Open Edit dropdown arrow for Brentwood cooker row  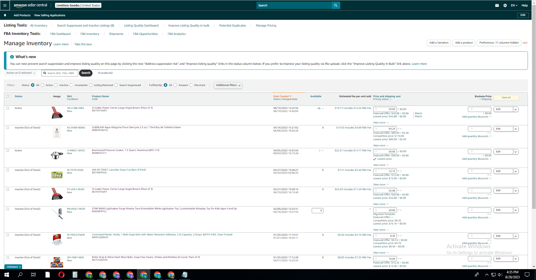pyautogui.click(x=516, y=152)
